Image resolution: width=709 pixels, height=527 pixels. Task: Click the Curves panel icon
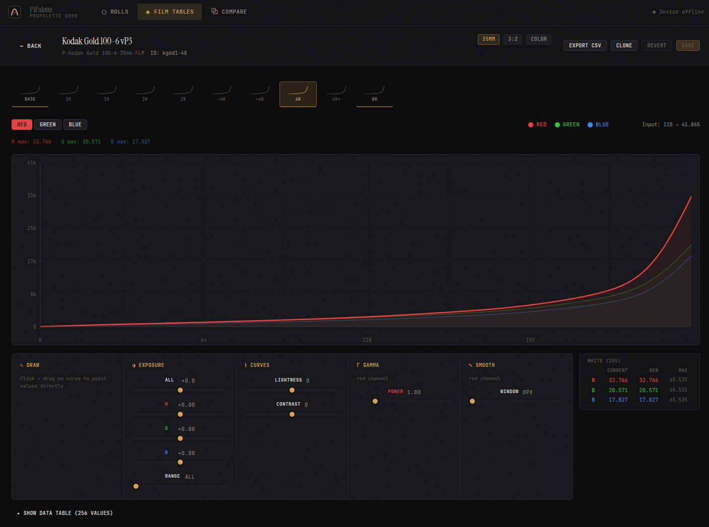[246, 365]
